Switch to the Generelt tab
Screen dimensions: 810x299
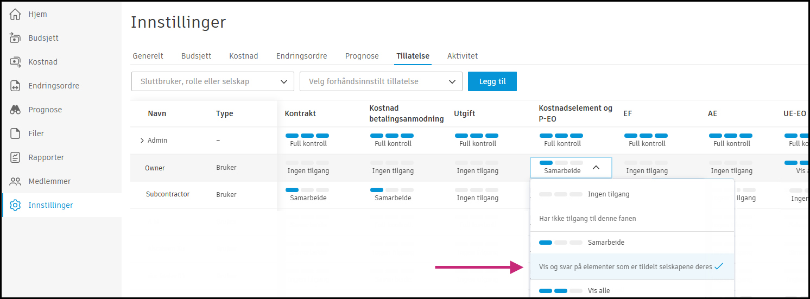coord(148,56)
